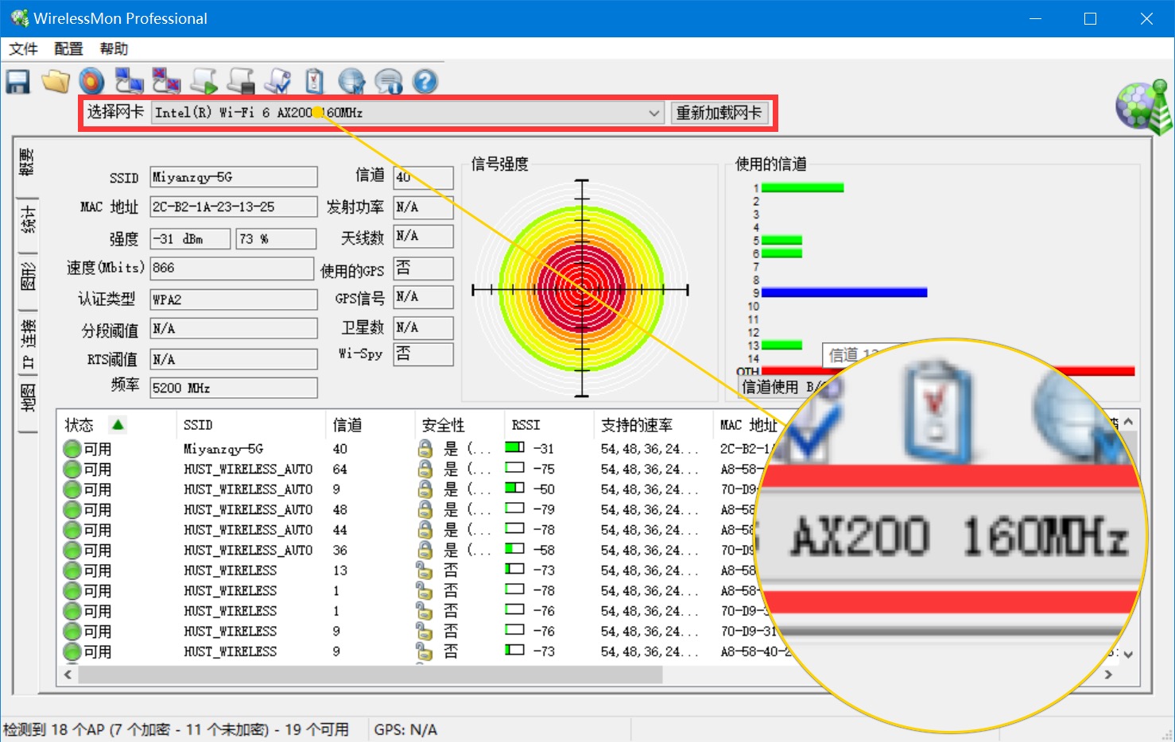
Task: Click the 重新加载网卡 button
Action: [719, 113]
